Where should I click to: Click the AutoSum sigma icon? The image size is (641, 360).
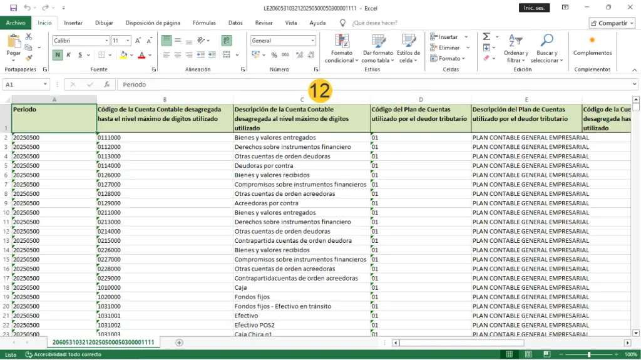click(x=486, y=37)
